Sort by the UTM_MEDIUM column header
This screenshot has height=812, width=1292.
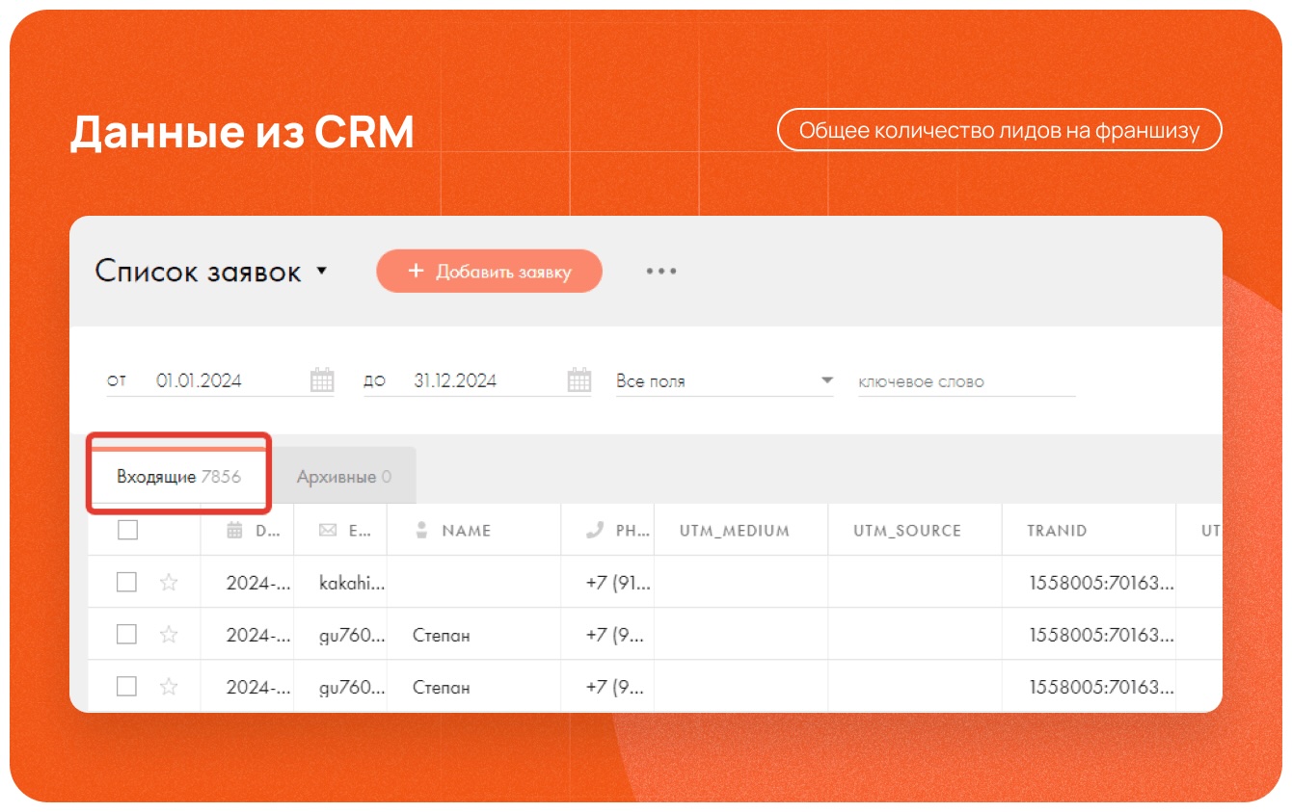tap(735, 531)
